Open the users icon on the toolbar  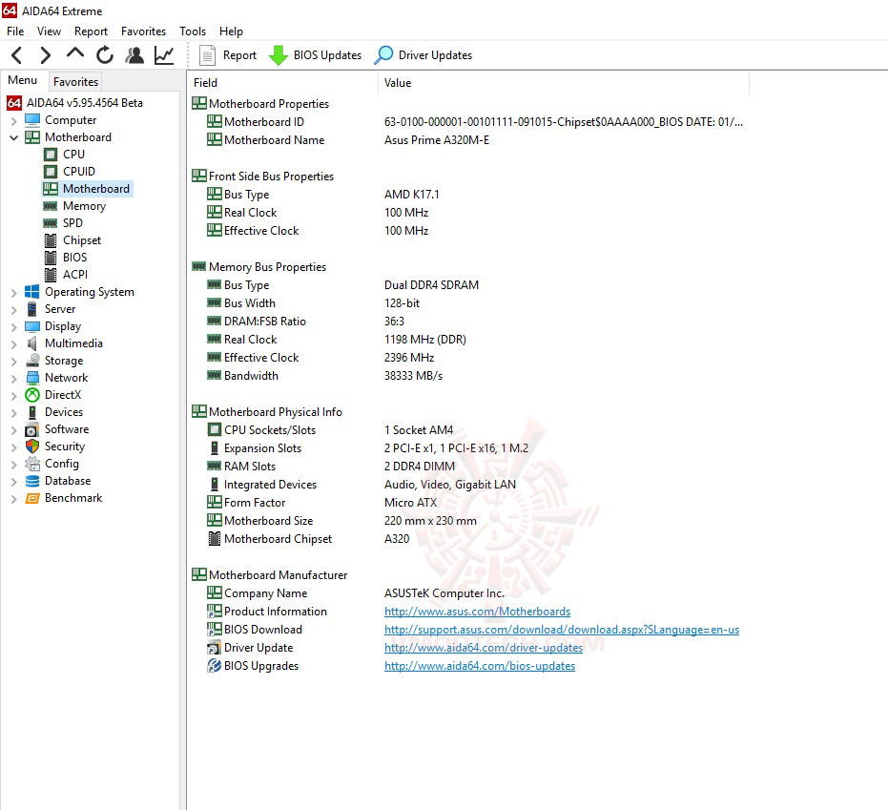(x=134, y=54)
